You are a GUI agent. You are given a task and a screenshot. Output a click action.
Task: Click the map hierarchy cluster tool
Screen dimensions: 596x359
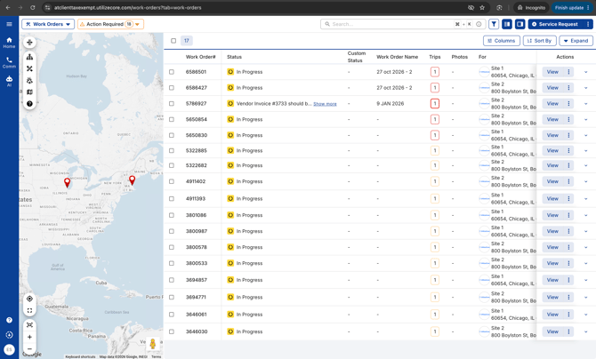pyautogui.click(x=29, y=57)
